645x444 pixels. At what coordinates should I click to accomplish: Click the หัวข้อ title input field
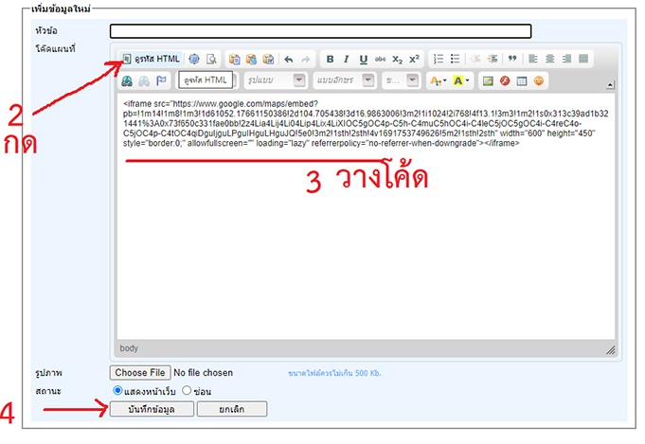coord(320,30)
